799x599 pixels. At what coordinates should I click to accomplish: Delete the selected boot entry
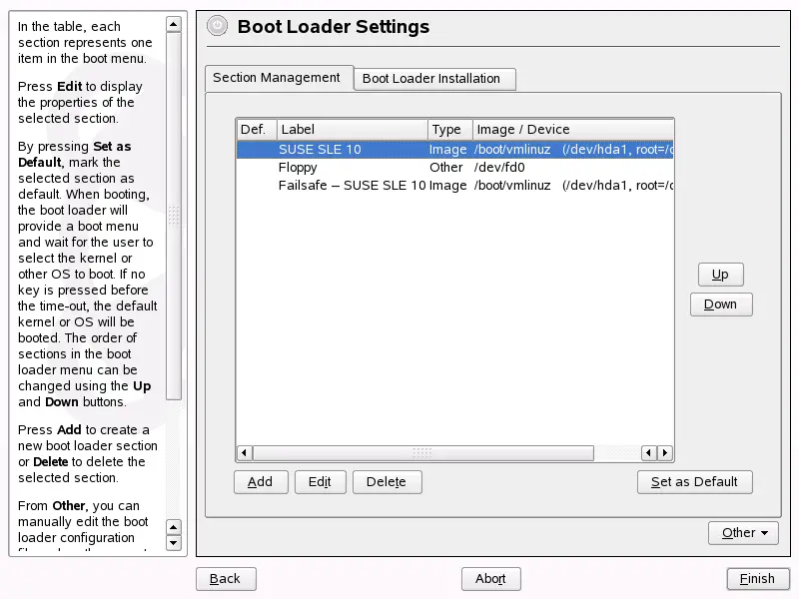pyautogui.click(x=388, y=481)
